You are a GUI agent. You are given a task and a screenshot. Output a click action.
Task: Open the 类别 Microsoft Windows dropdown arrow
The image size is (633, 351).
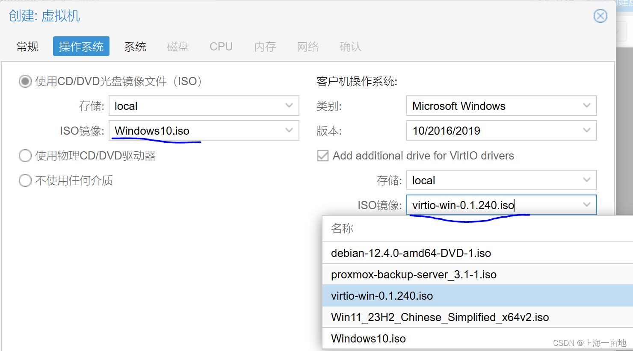click(587, 106)
